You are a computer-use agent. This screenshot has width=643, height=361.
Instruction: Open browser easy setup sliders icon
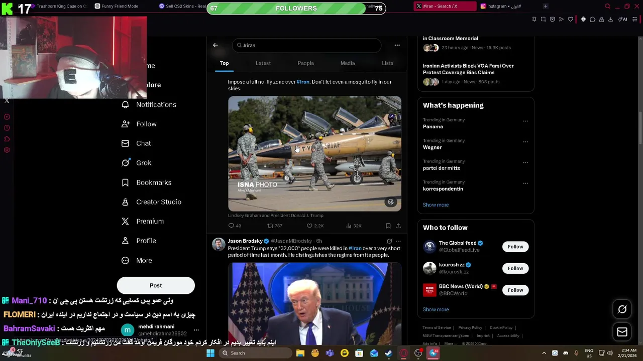click(635, 19)
